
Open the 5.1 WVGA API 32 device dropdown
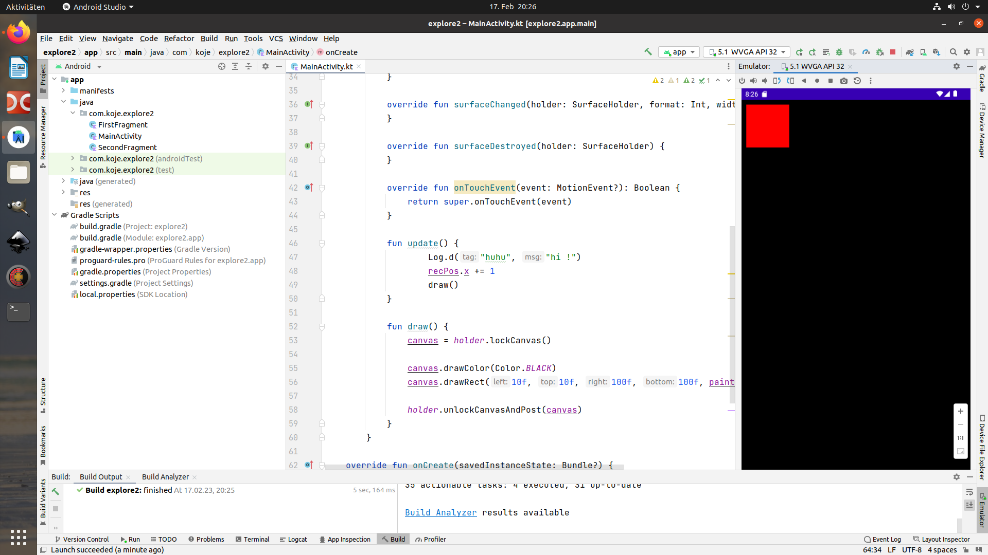click(x=748, y=52)
